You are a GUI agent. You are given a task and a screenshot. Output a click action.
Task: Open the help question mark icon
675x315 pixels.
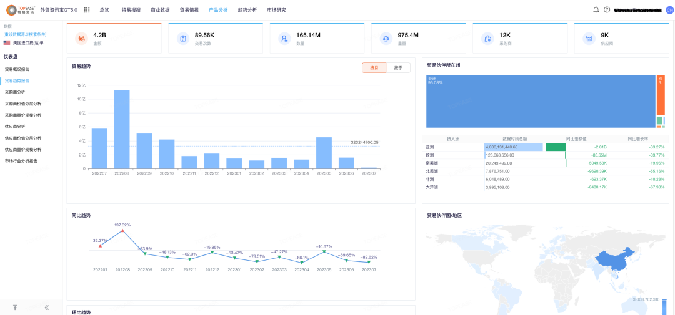[x=607, y=9]
